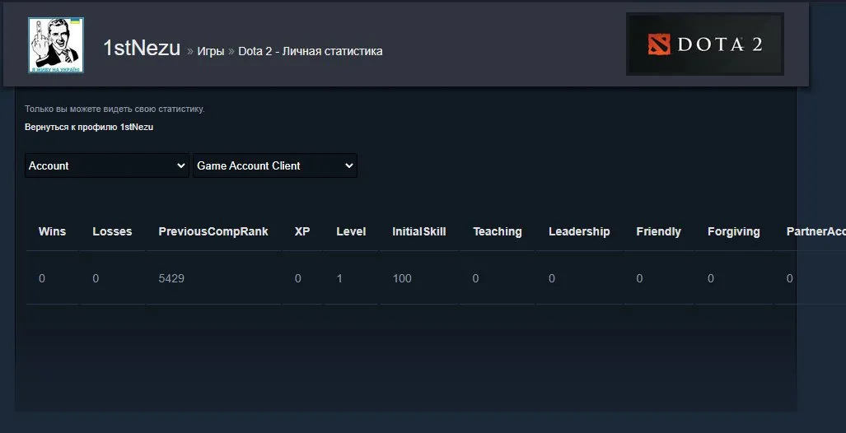Screen dimensions: 846x433
Task: Open the 1stNezu profile avatar image
Action: [x=56, y=45]
